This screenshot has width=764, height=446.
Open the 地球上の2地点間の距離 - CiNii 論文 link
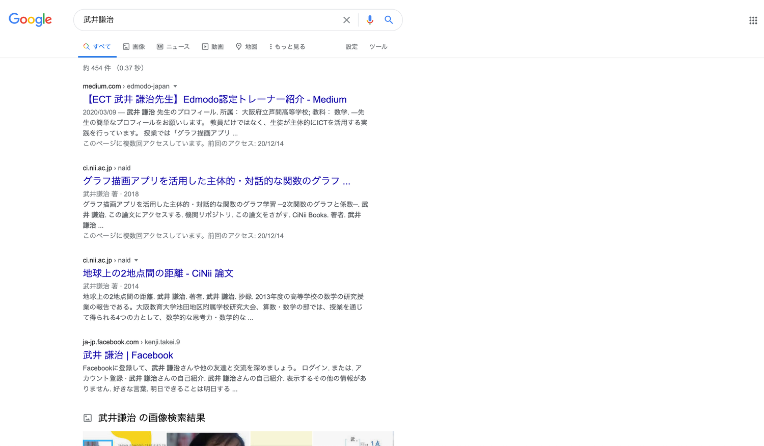click(x=158, y=273)
